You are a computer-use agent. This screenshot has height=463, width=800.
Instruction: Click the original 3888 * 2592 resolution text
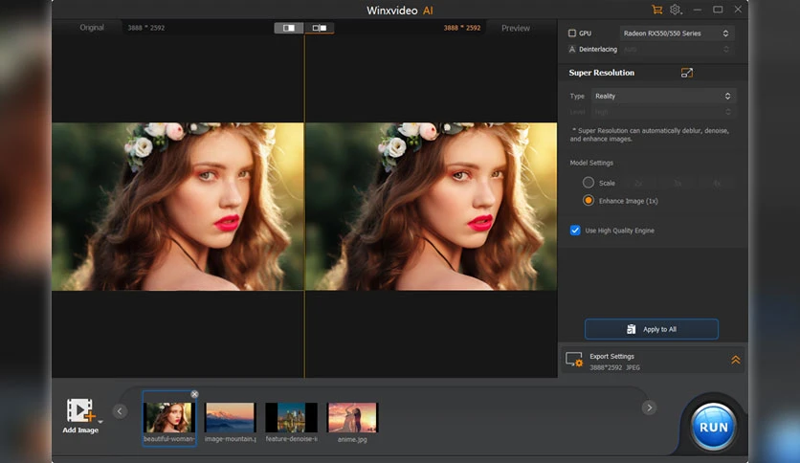coord(145,28)
